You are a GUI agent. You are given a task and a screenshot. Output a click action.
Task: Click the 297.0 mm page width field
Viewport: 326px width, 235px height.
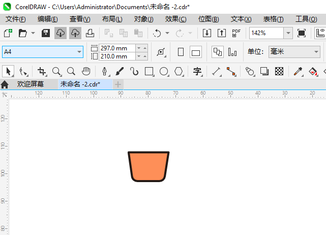(x=117, y=48)
